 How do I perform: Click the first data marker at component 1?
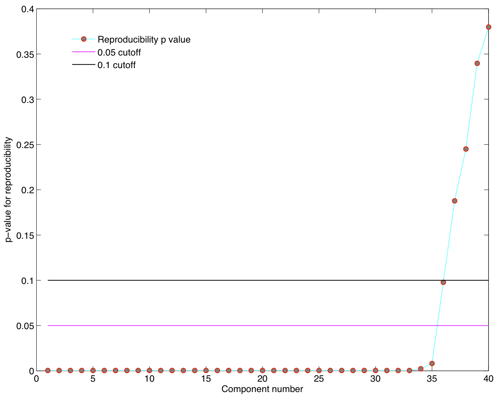point(48,369)
